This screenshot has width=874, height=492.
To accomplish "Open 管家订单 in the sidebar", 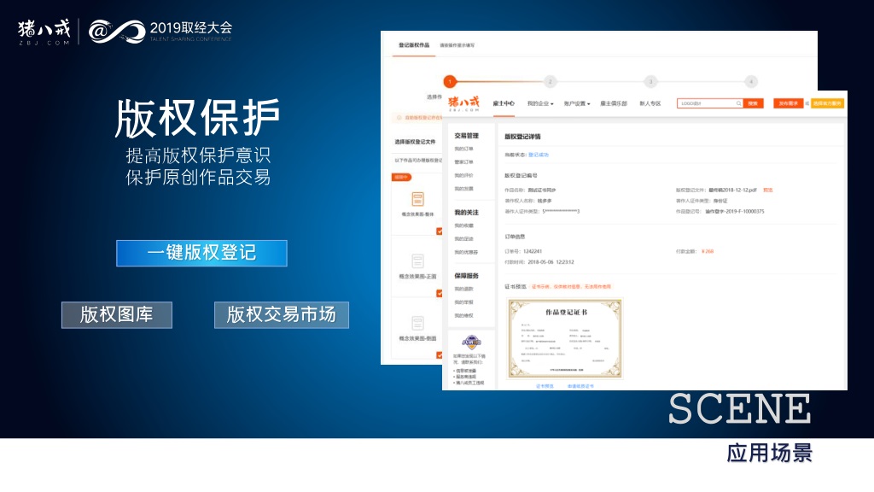I will tap(463, 162).
